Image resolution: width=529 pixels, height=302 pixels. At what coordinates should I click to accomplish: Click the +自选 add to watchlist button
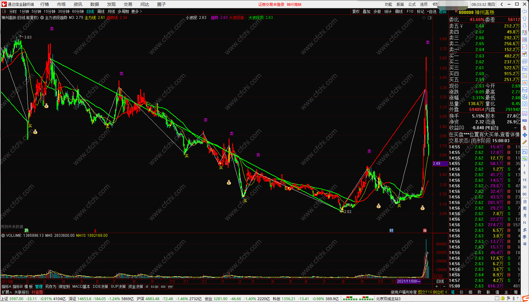[x=432, y=11]
